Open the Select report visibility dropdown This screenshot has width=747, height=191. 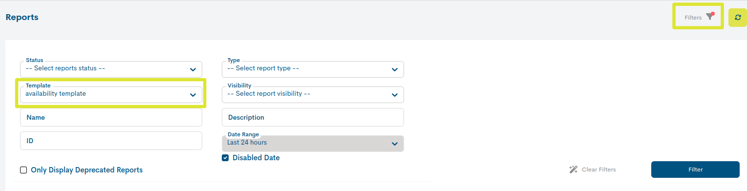(x=313, y=94)
